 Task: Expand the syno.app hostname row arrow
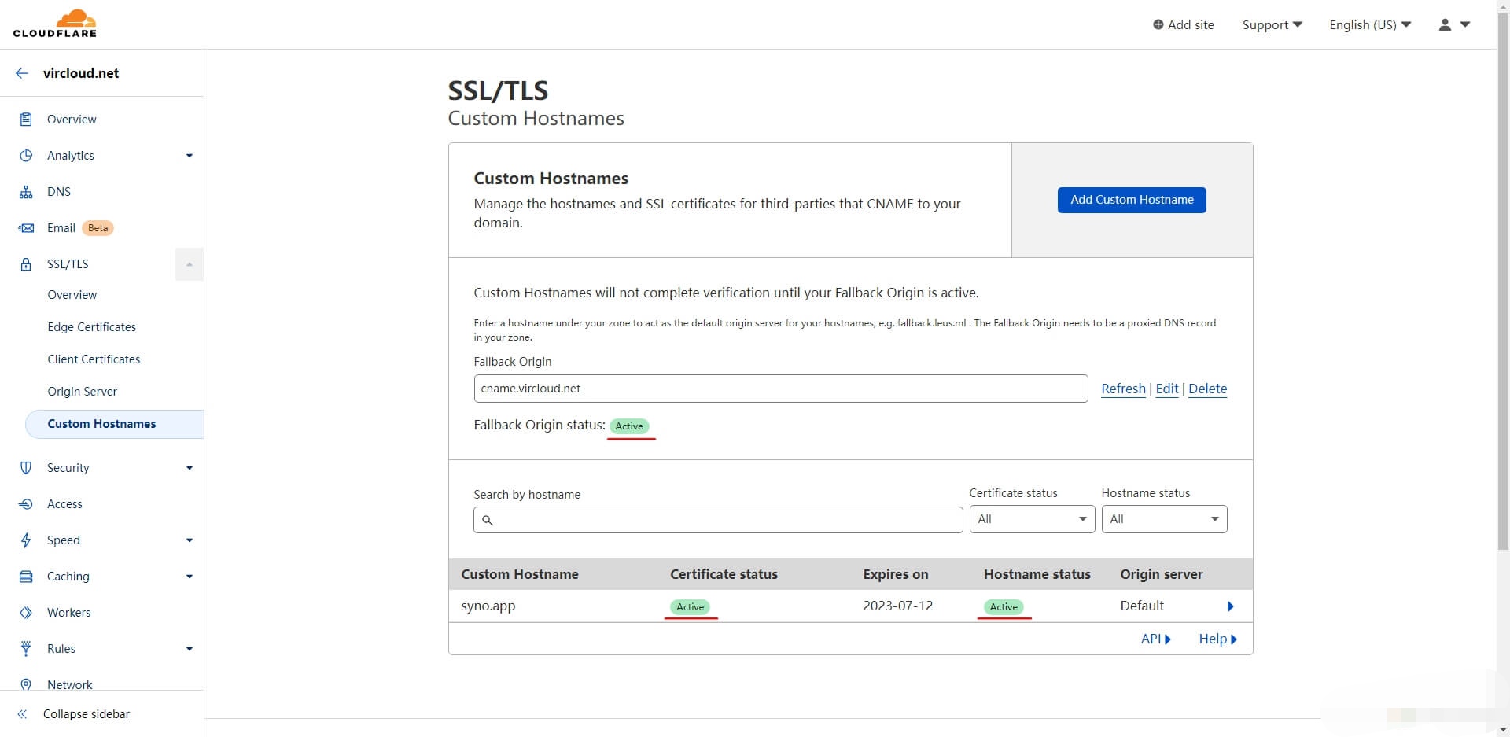[x=1230, y=606]
